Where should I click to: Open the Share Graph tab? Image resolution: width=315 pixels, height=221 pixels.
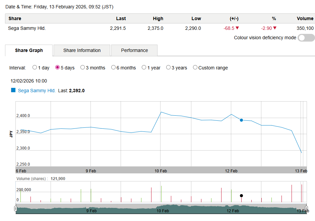[x=29, y=51]
